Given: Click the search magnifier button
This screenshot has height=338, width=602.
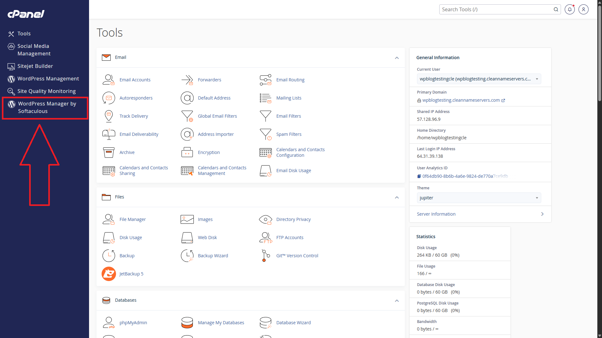Looking at the screenshot, I should pyautogui.click(x=556, y=9).
